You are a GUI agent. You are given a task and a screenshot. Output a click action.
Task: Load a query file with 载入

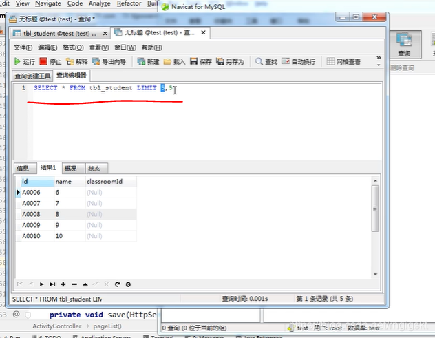pos(174,61)
